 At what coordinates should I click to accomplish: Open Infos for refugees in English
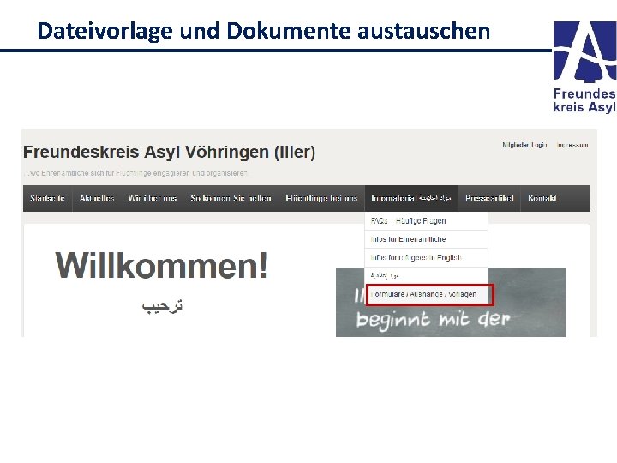pyautogui.click(x=426, y=257)
